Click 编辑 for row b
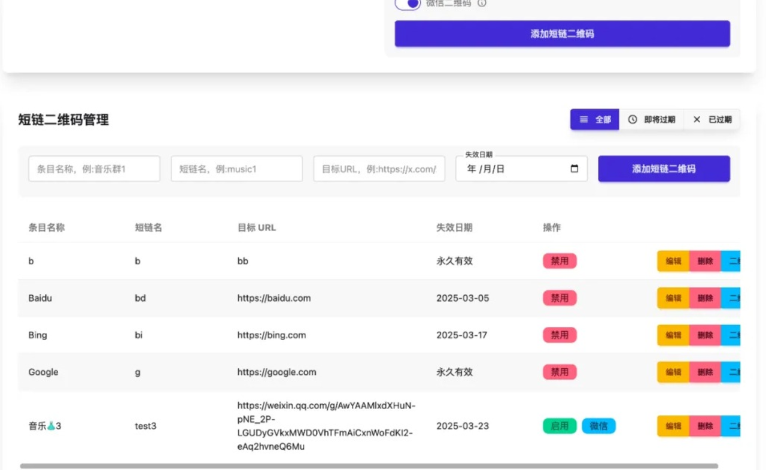The image size is (766, 470). 673,261
